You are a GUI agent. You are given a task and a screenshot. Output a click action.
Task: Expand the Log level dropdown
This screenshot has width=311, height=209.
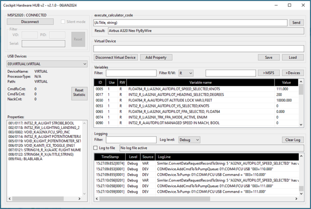click(x=190, y=140)
